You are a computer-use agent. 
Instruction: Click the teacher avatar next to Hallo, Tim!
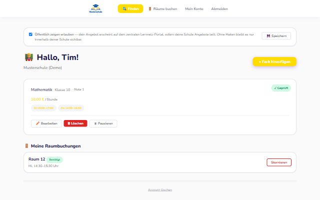point(29,57)
